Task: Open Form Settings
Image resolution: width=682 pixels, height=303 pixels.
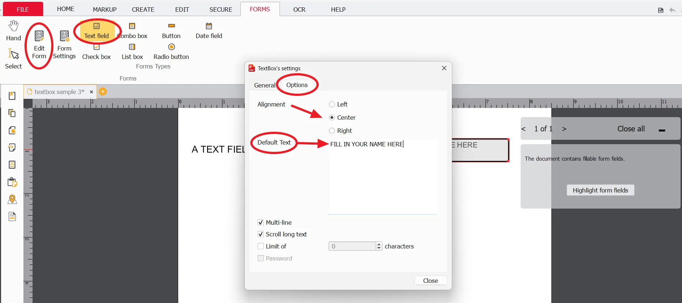Action: [x=64, y=45]
